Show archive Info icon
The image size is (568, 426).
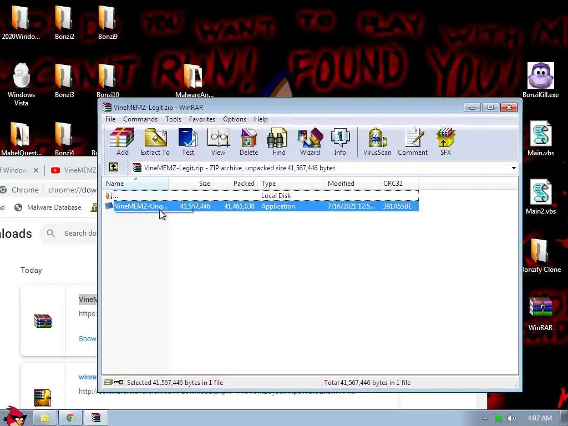coord(340,141)
